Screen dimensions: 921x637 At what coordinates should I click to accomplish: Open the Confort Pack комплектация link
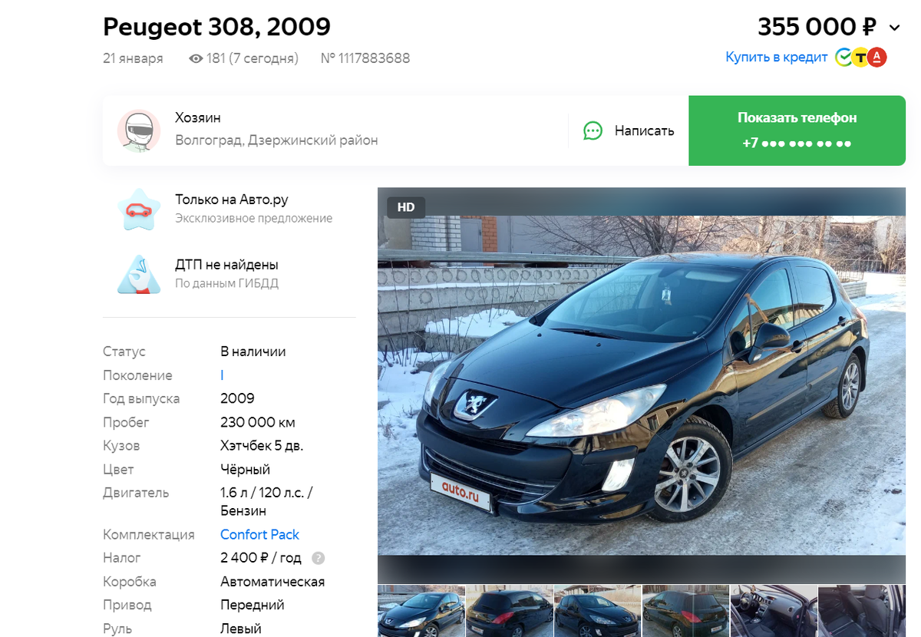[259, 534]
